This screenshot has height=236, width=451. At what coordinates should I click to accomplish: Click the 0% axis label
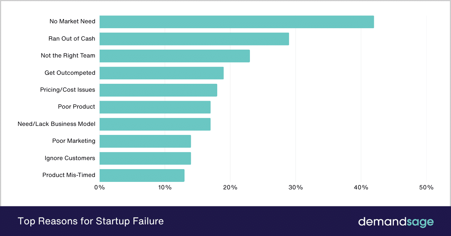point(99,188)
